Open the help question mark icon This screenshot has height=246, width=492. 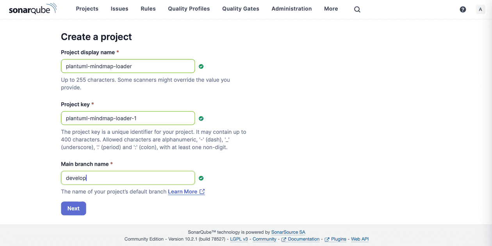coord(463,9)
